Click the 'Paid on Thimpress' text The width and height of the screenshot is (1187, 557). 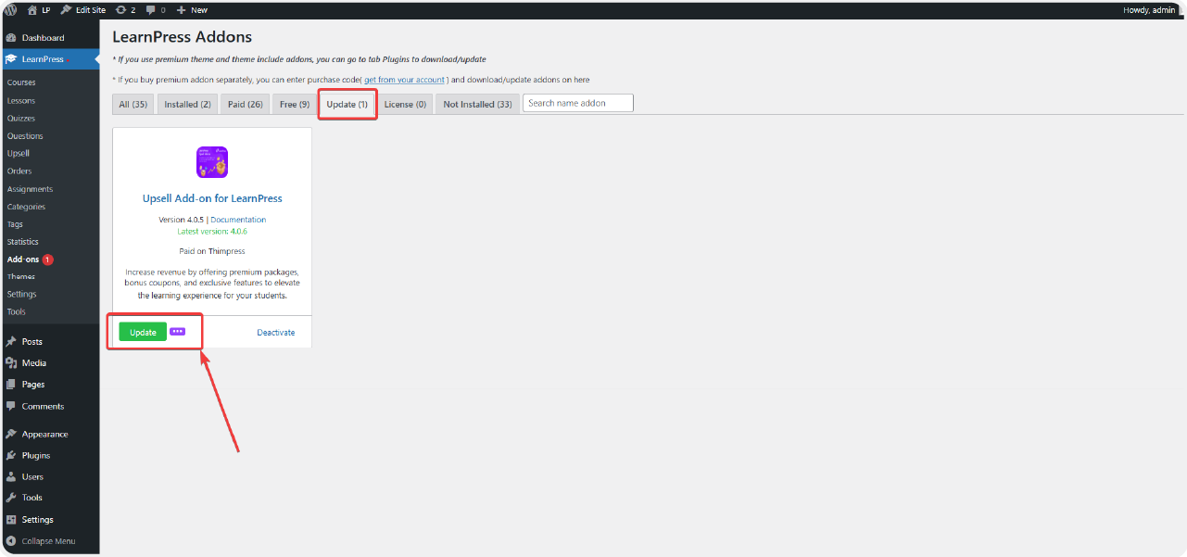coord(212,251)
